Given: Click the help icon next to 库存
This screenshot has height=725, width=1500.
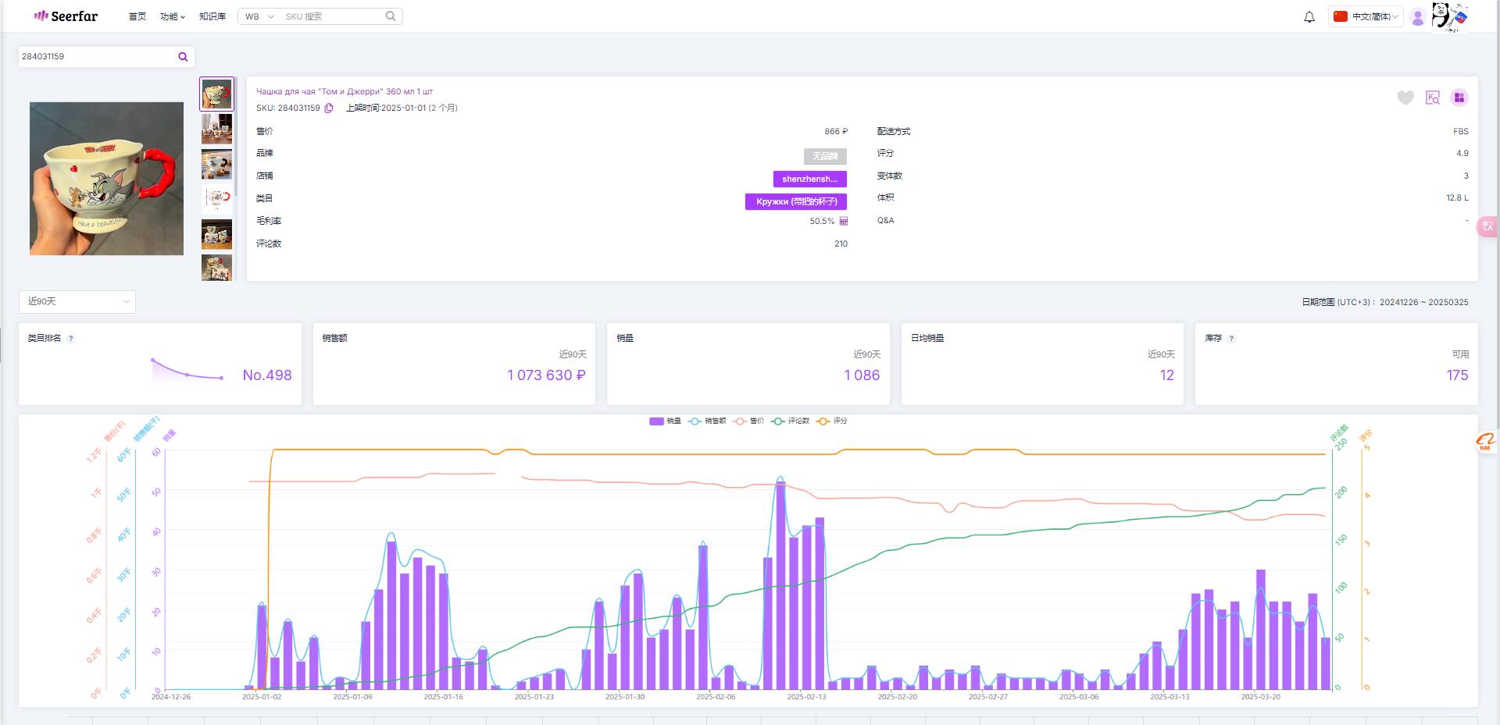Looking at the screenshot, I should (x=1231, y=338).
